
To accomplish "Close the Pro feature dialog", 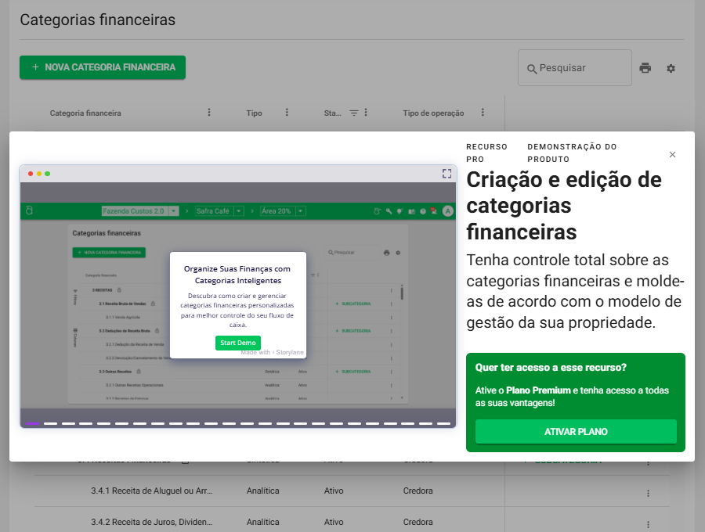I will (x=672, y=155).
